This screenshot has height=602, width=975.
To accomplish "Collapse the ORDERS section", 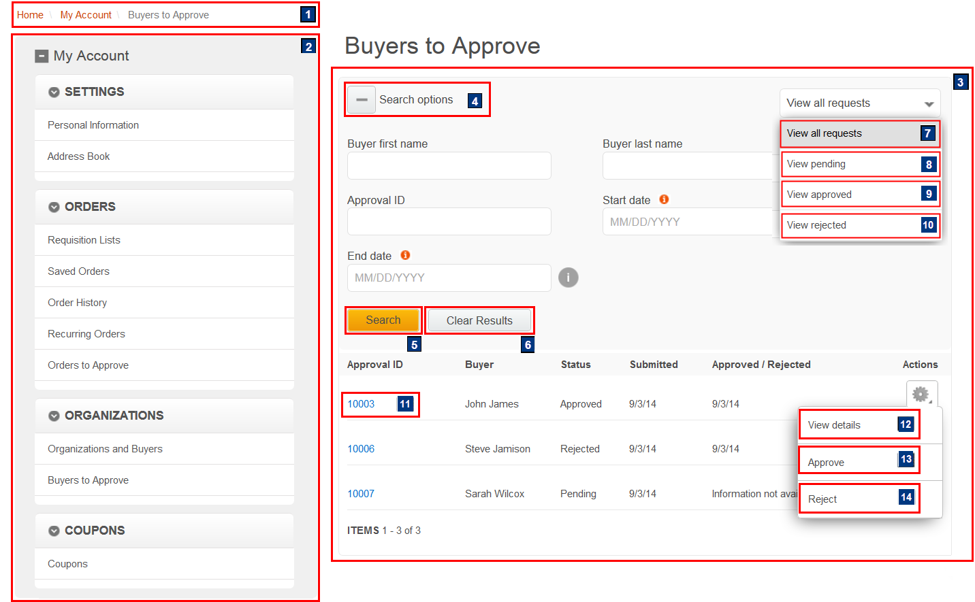I will (54, 206).
